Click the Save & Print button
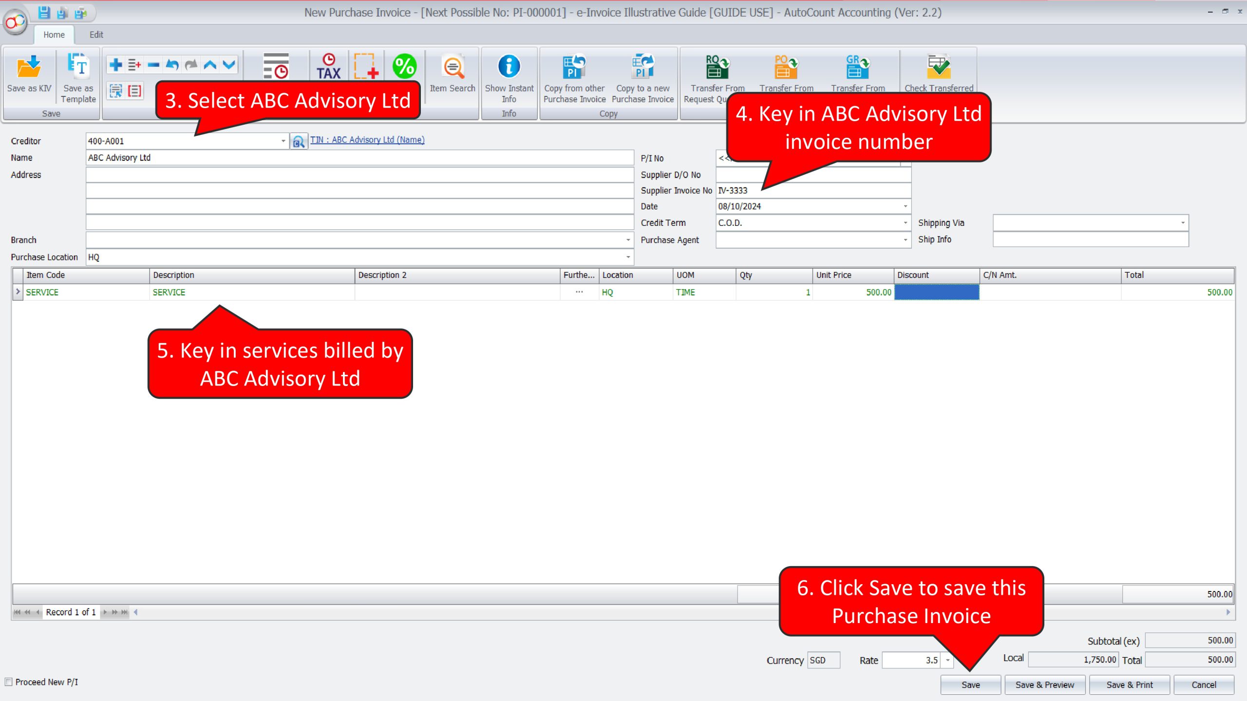The height and width of the screenshot is (701, 1247). [1129, 685]
